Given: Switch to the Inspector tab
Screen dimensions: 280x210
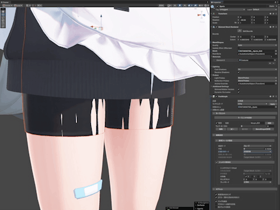Looking at the screenshot, I should click(x=216, y=2).
